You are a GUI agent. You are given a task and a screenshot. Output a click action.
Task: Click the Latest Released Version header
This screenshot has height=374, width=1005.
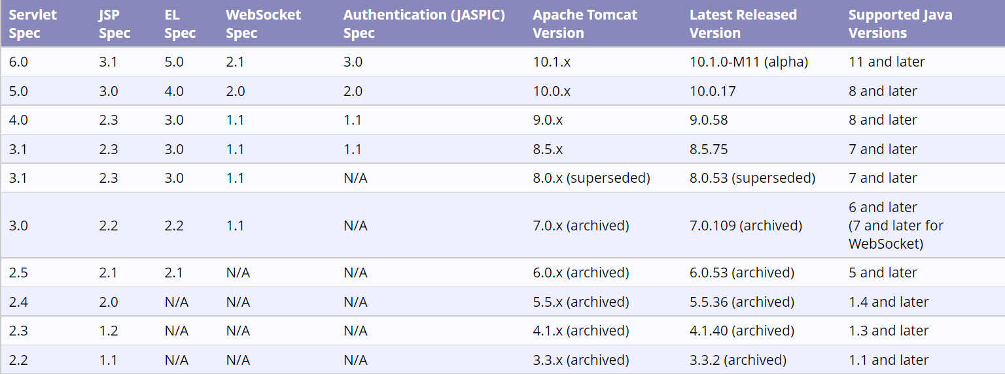coord(743,23)
